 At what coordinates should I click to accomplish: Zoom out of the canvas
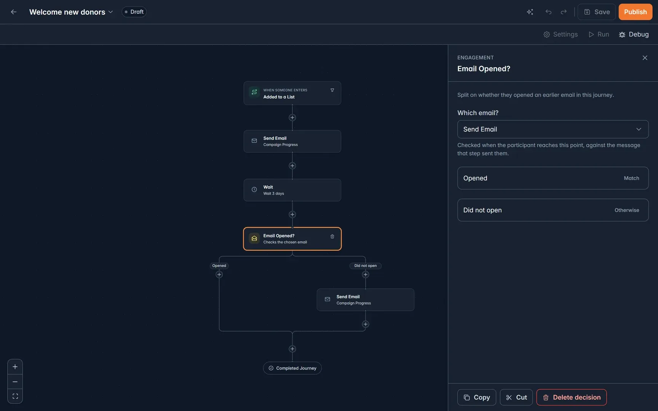pyautogui.click(x=15, y=382)
